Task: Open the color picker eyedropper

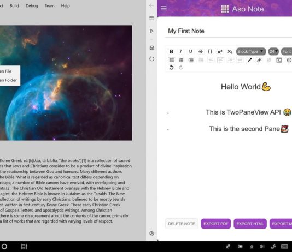Action: 249,60
